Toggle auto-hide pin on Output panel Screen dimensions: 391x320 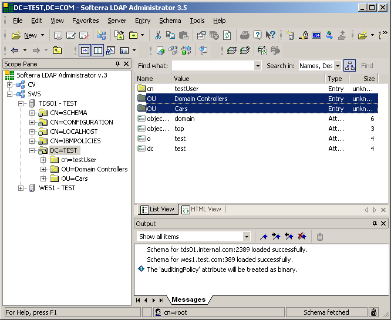pyautogui.click(x=375, y=224)
